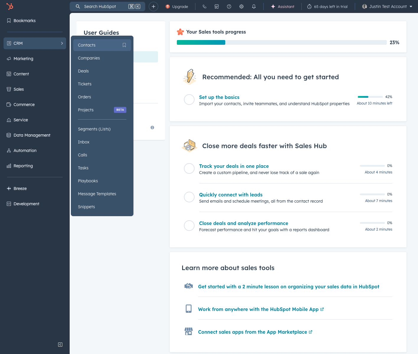Open the calling phone icon
This screenshot has height=354, width=418.
click(204, 6)
